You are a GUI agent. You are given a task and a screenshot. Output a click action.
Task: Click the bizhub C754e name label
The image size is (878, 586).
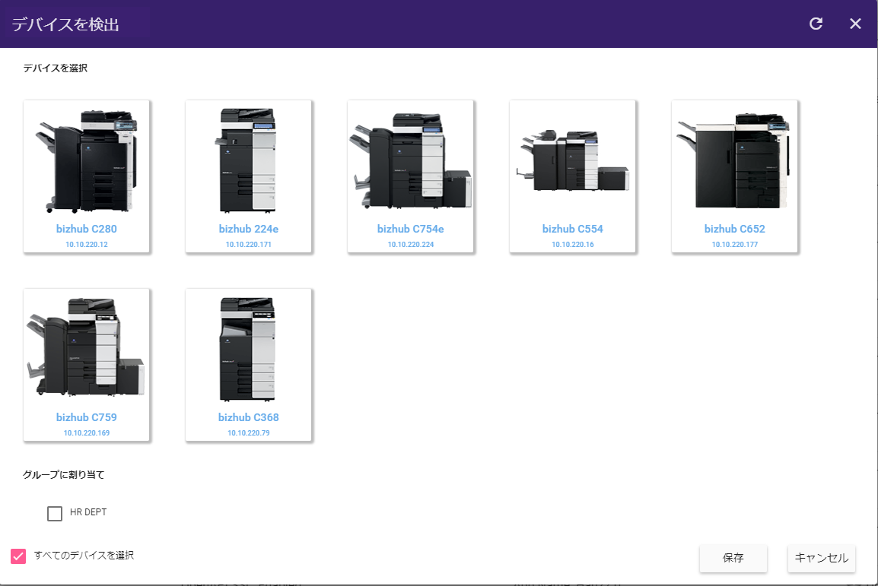pyautogui.click(x=410, y=229)
